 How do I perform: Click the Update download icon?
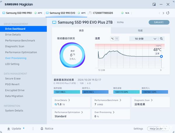8,129
